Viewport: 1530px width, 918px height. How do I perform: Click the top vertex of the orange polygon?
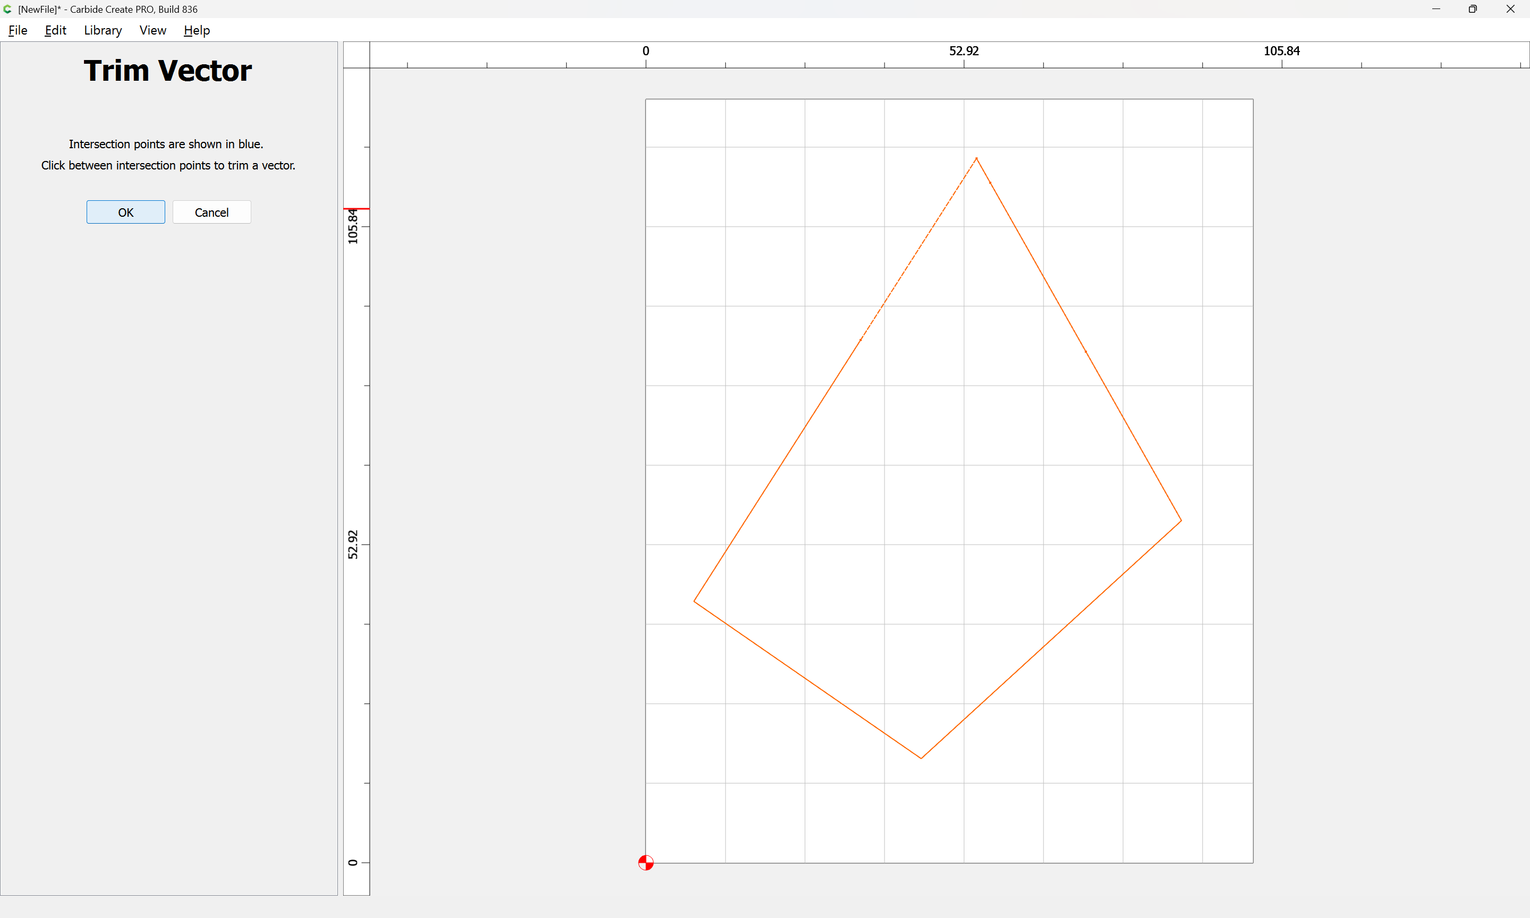[976, 158]
